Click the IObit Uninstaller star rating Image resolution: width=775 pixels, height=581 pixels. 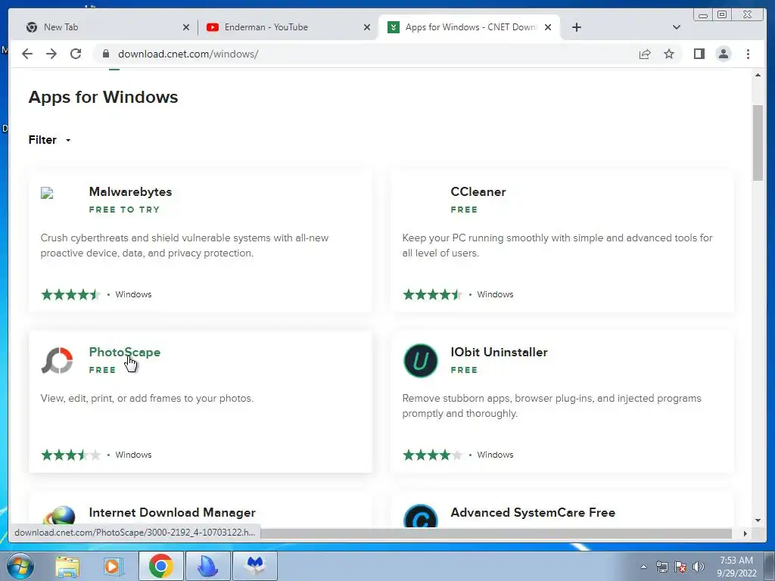click(x=432, y=455)
